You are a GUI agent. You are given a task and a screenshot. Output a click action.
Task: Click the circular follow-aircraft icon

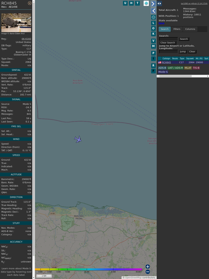click(153, 17)
